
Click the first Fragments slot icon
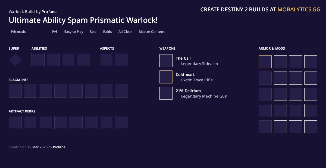coord(15,91)
